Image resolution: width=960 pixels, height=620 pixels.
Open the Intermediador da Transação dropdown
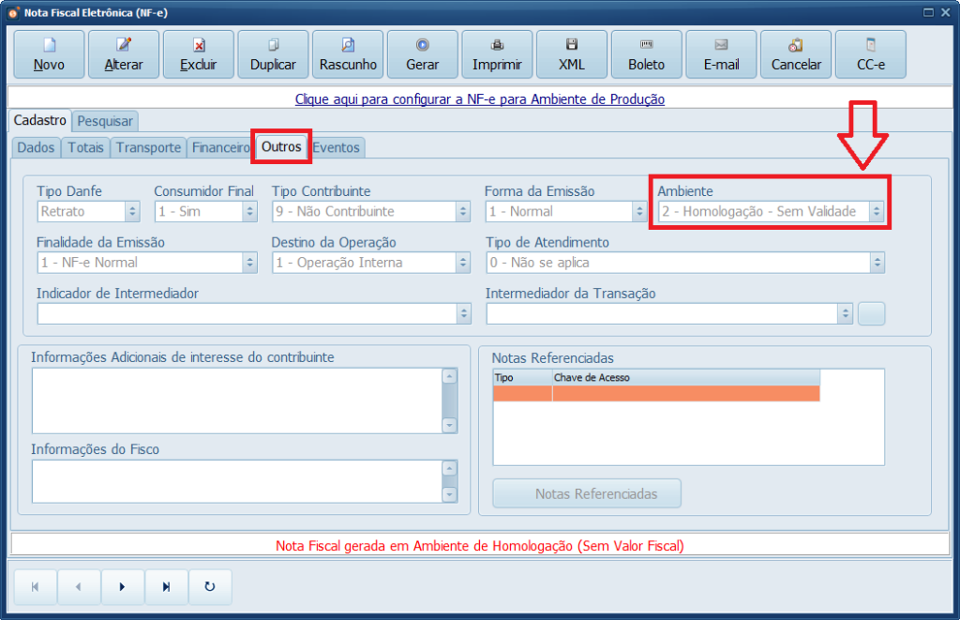846,313
